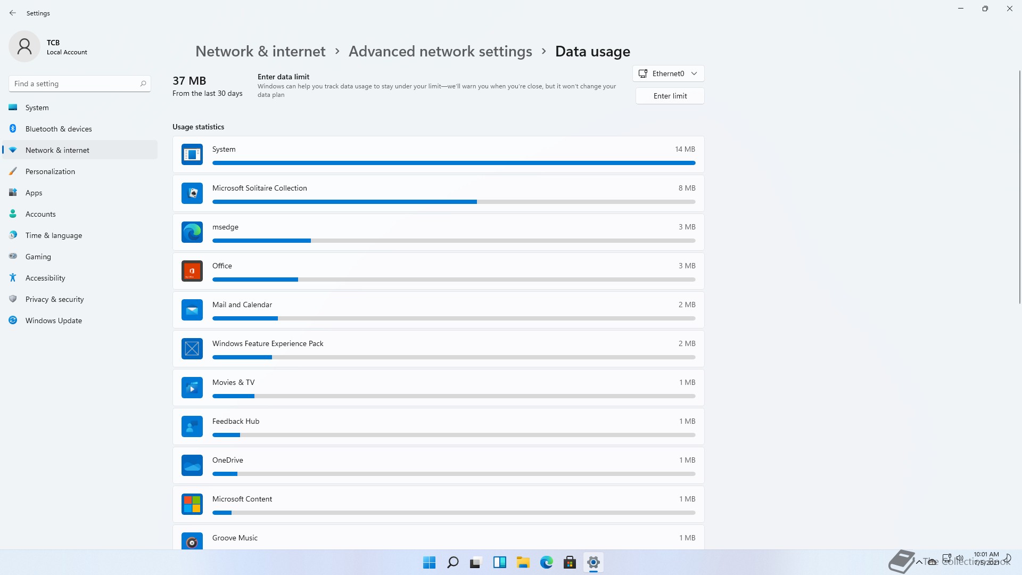The height and width of the screenshot is (575, 1022).
Task: Launch Microsoft Edge from taskbar
Action: click(546, 562)
